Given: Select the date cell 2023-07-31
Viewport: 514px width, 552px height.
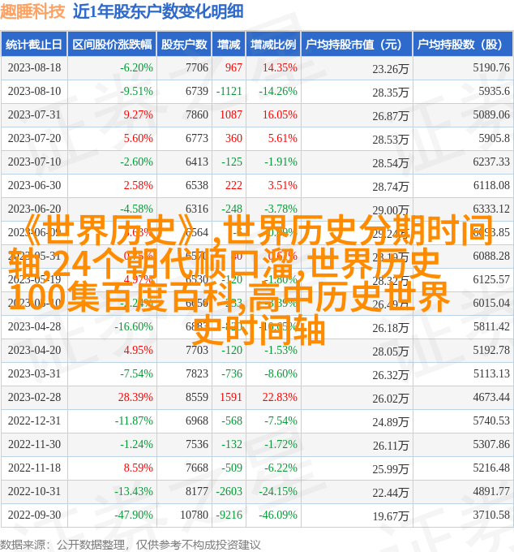Looking at the screenshot, I should [34, 114].
